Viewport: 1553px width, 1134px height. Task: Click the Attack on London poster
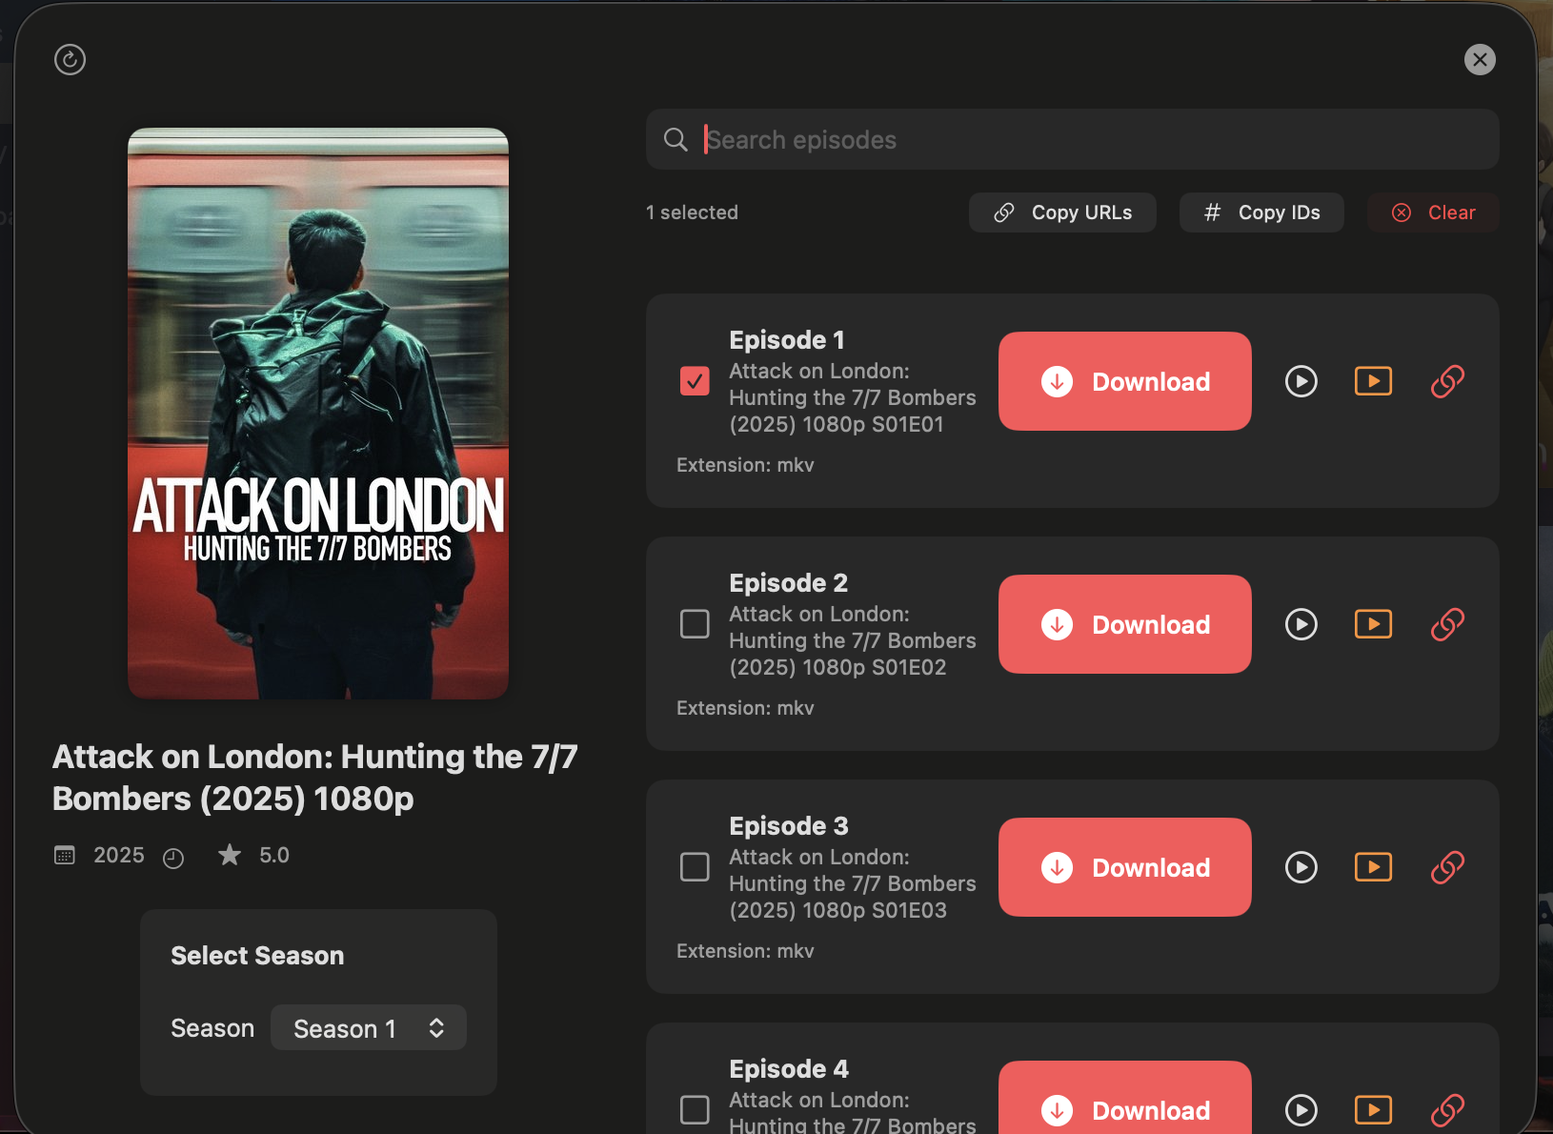tap(318, 414)
